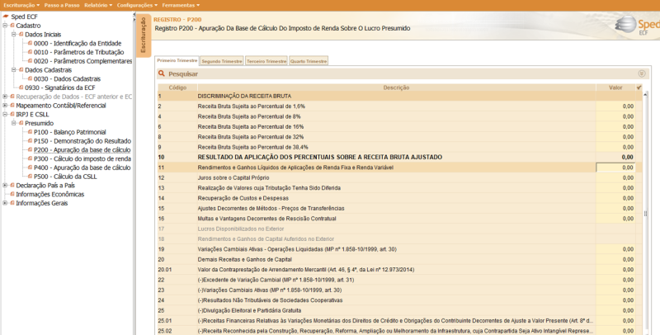Click the icon beside P400 - Apuração da base

[30, 167]
